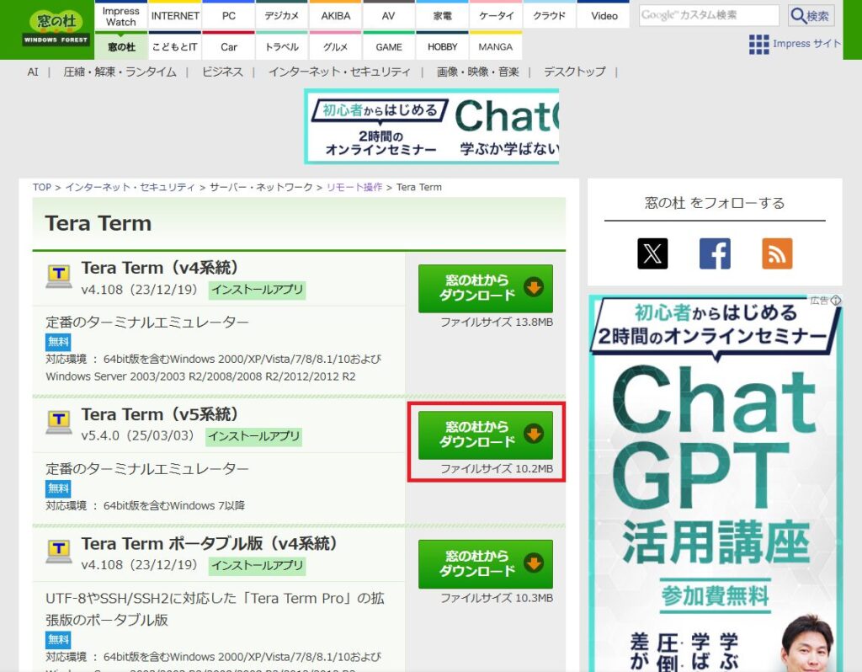This screenshot has height=672, width=862.
Task: Open the こどもとIT tab
Action: [x=175, y=46]
